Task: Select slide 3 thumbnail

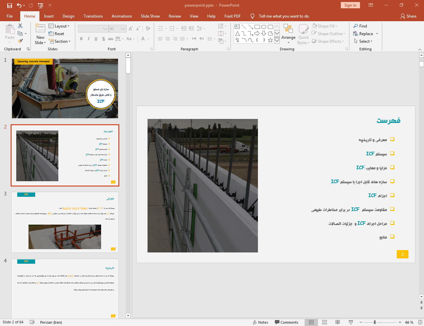Action: pos(65,222)
